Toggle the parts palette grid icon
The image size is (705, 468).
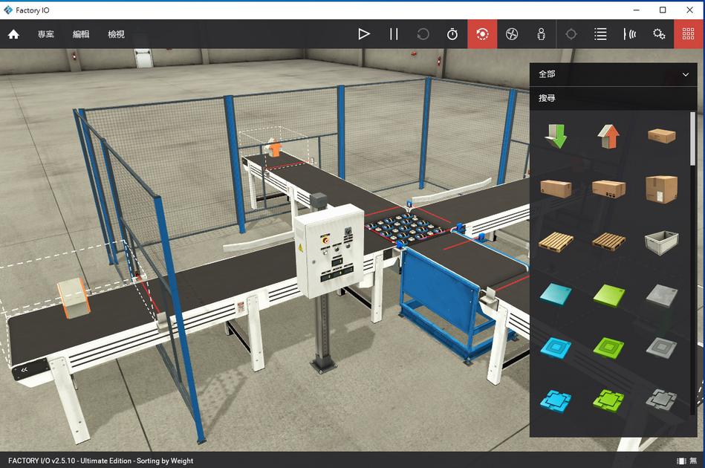pyautogui.click(x=689, y=34)
